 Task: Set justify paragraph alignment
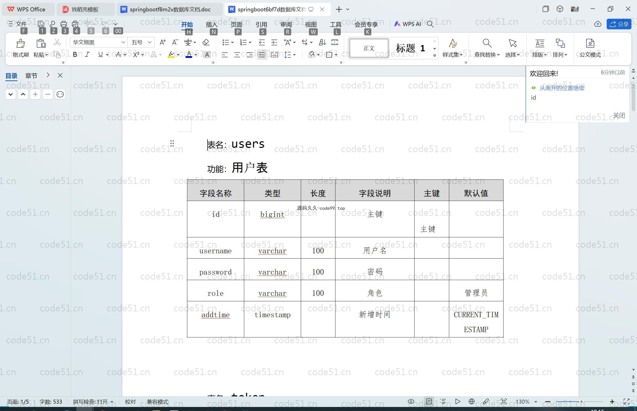(x=262, y=55)
